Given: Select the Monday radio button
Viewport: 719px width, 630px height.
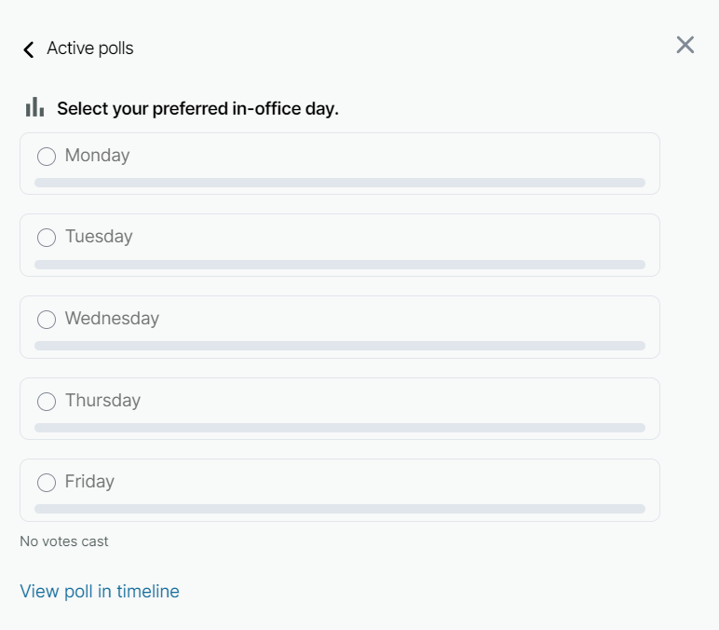Looking at the screenshot, I should coord(47,157).
